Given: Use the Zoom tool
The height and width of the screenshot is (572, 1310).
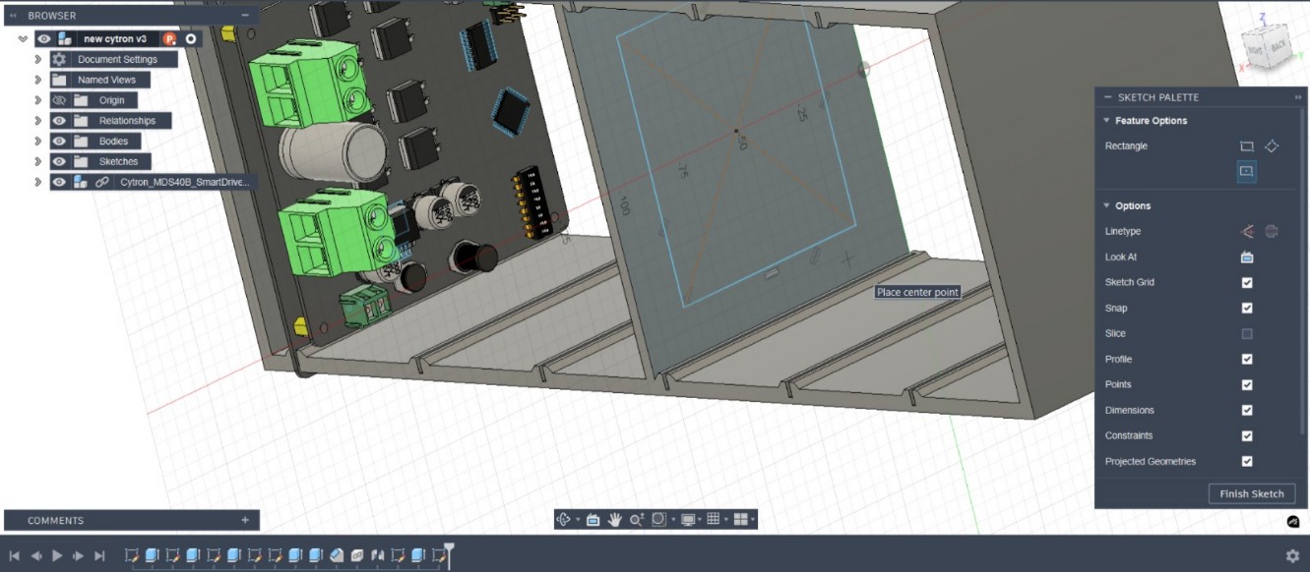Looking at the screenshot, I should [x=637, y=521].
